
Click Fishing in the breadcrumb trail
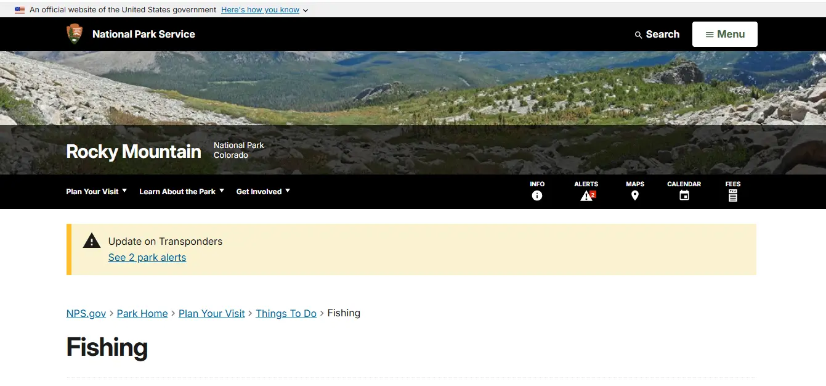[344, 313]
